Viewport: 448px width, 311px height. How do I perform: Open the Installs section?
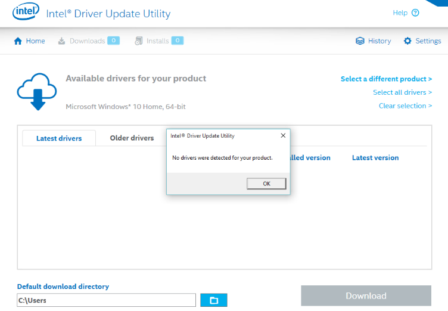(158, 41)
